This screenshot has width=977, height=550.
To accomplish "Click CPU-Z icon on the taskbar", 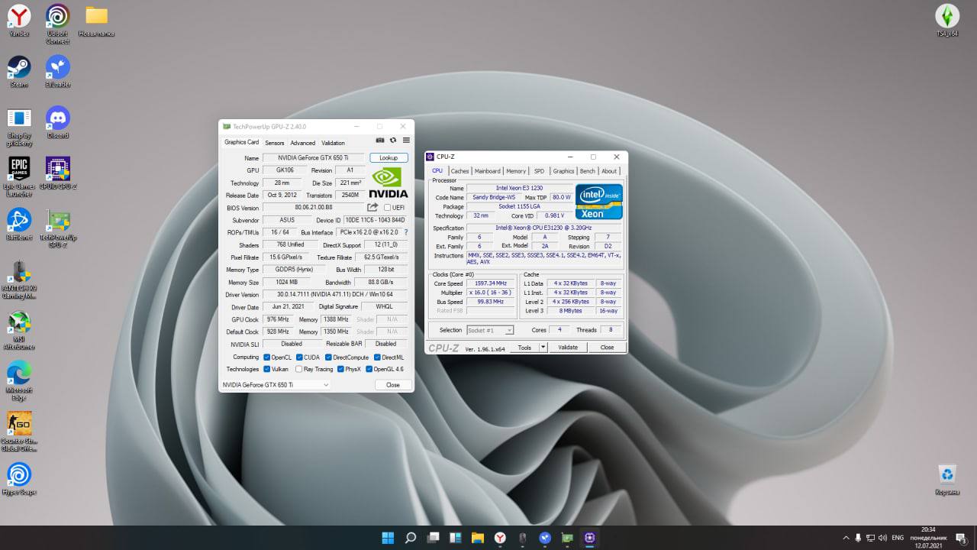I will pos(589,538).
